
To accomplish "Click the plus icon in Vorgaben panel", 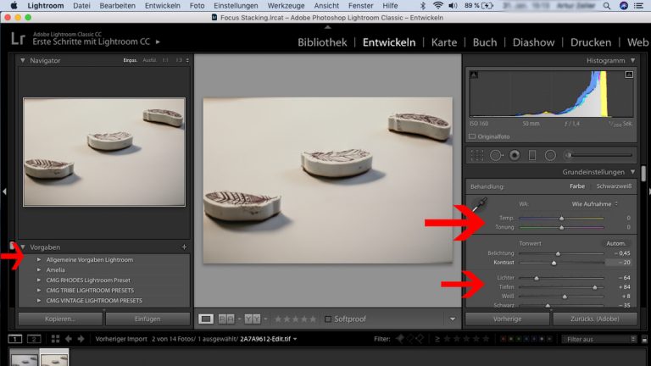I will pyautogui.click(x=184, y=247).
